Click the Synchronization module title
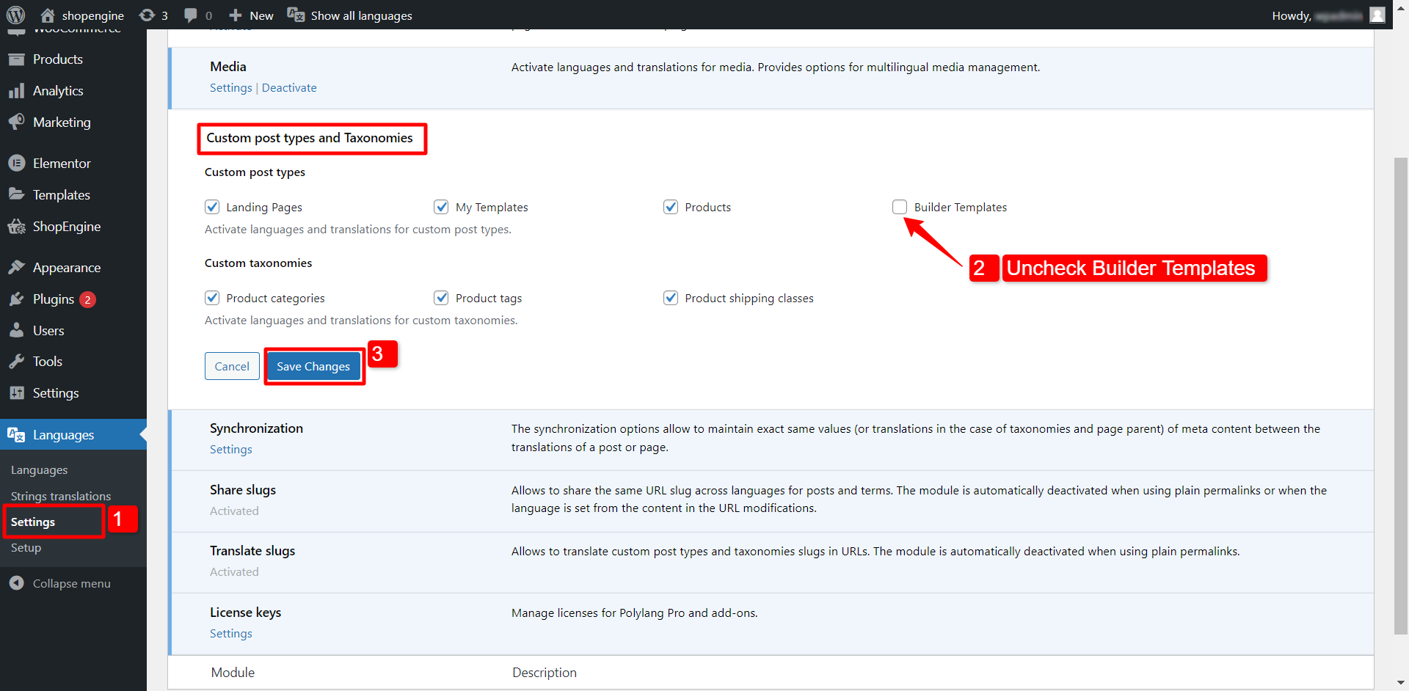Image resolution: width=1409 pixels, height=691 pixels. (256, 428)
